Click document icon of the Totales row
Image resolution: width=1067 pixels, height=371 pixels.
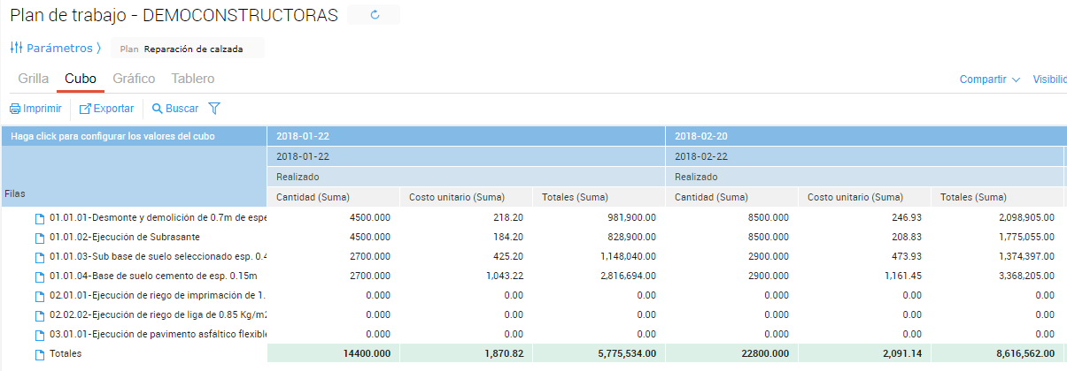(39, 354)
